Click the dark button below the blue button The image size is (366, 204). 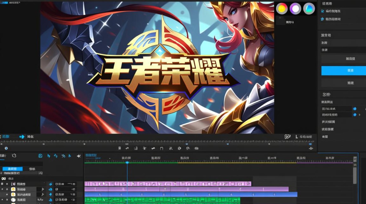click(x=344, y=83)
